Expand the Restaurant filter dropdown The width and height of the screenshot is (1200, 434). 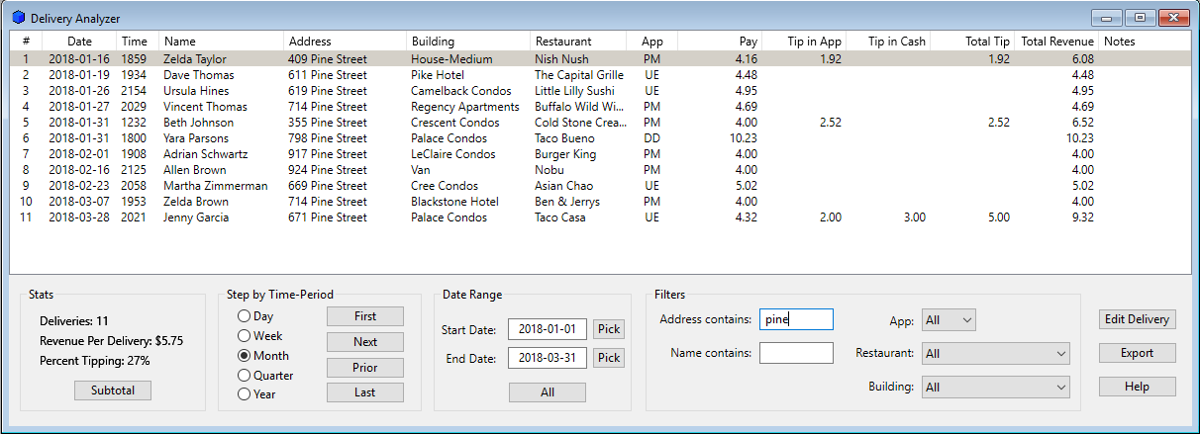[996, 353]
